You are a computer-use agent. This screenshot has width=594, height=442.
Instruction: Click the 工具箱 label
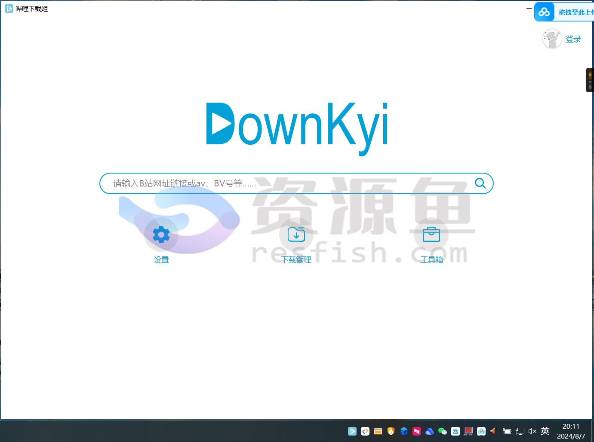pyautogui.click(x=431, y=260)
